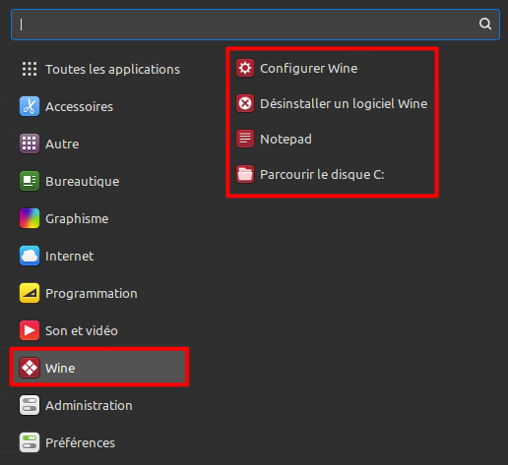Click the Accessoires scissors icon
The width and height of the screenshot is (508, 465).
(30, 106)
